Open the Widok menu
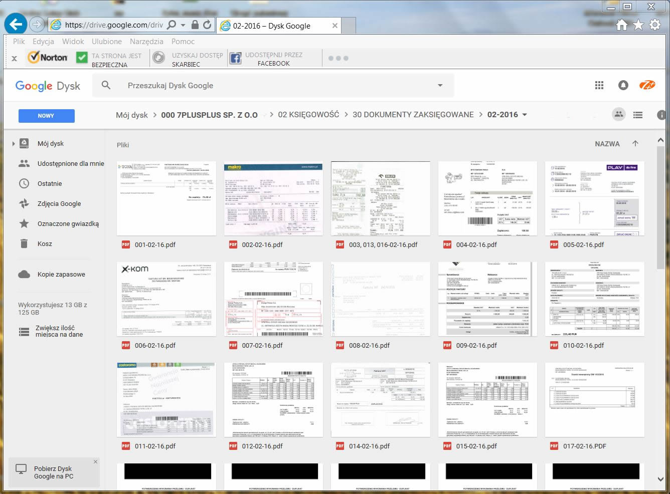Screen dimensions: 670x494 73,42
